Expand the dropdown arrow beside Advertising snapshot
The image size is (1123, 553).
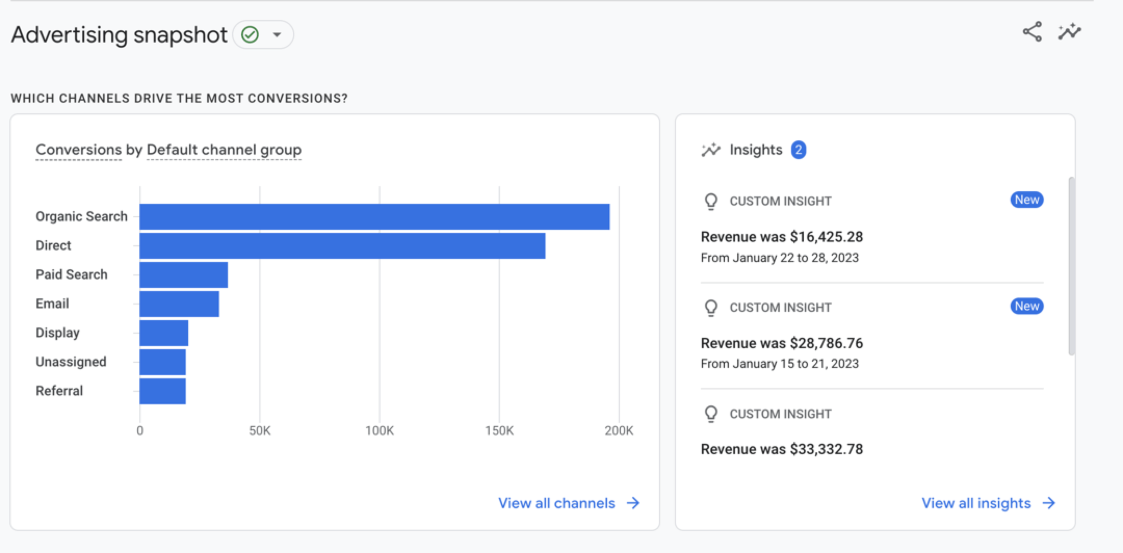point(277,35)
